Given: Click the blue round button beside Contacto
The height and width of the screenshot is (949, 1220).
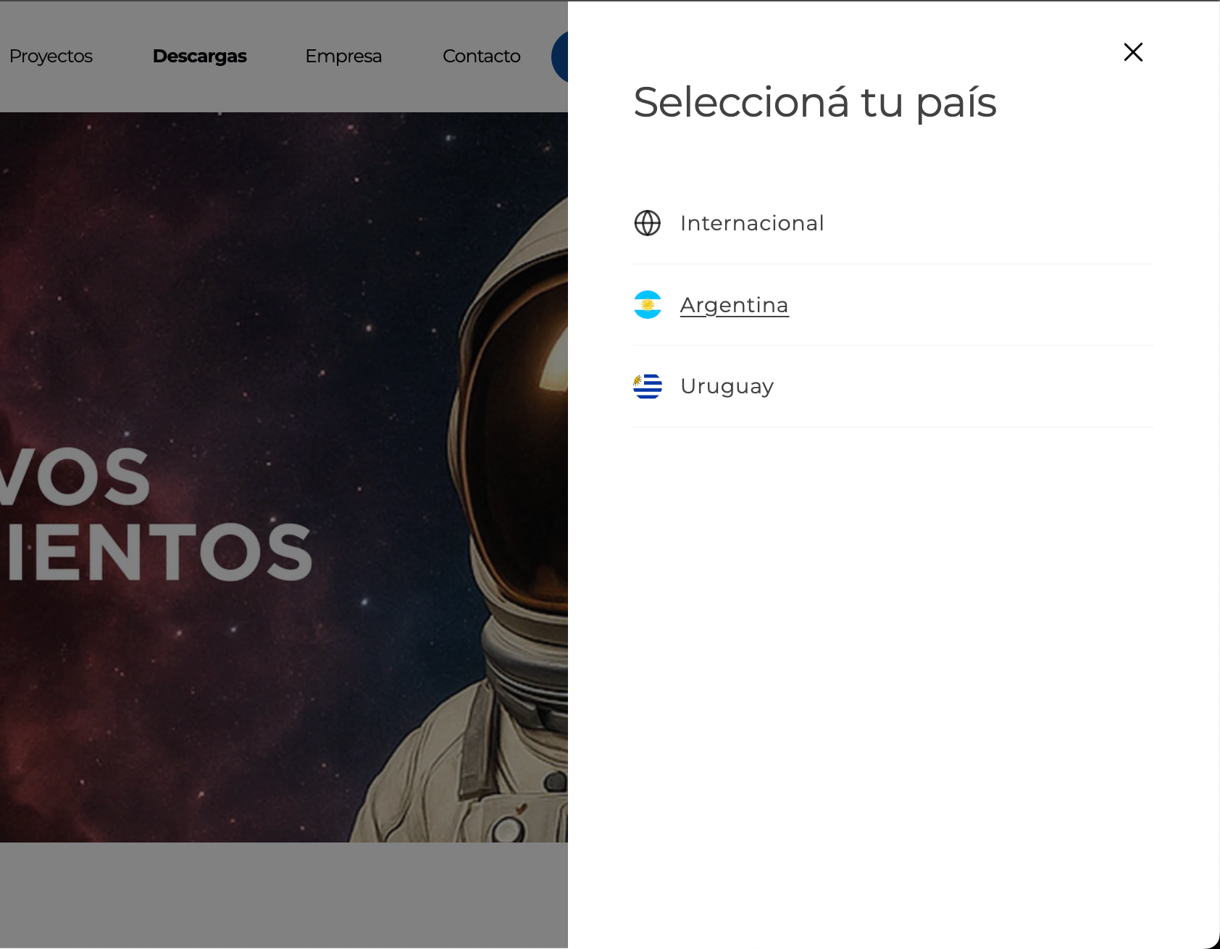Looking at the screenshot, I should click(x=560, y=57).
